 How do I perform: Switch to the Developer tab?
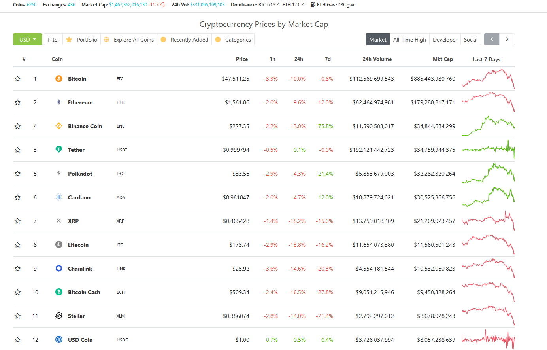[445, 40]
